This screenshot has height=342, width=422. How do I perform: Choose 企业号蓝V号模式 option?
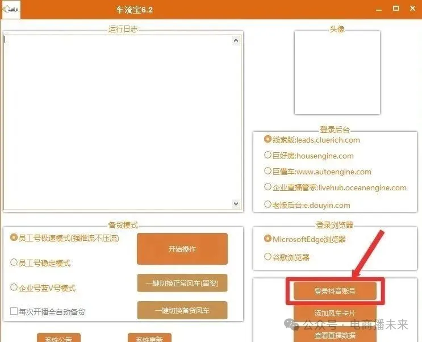click(x=14, y=287)
